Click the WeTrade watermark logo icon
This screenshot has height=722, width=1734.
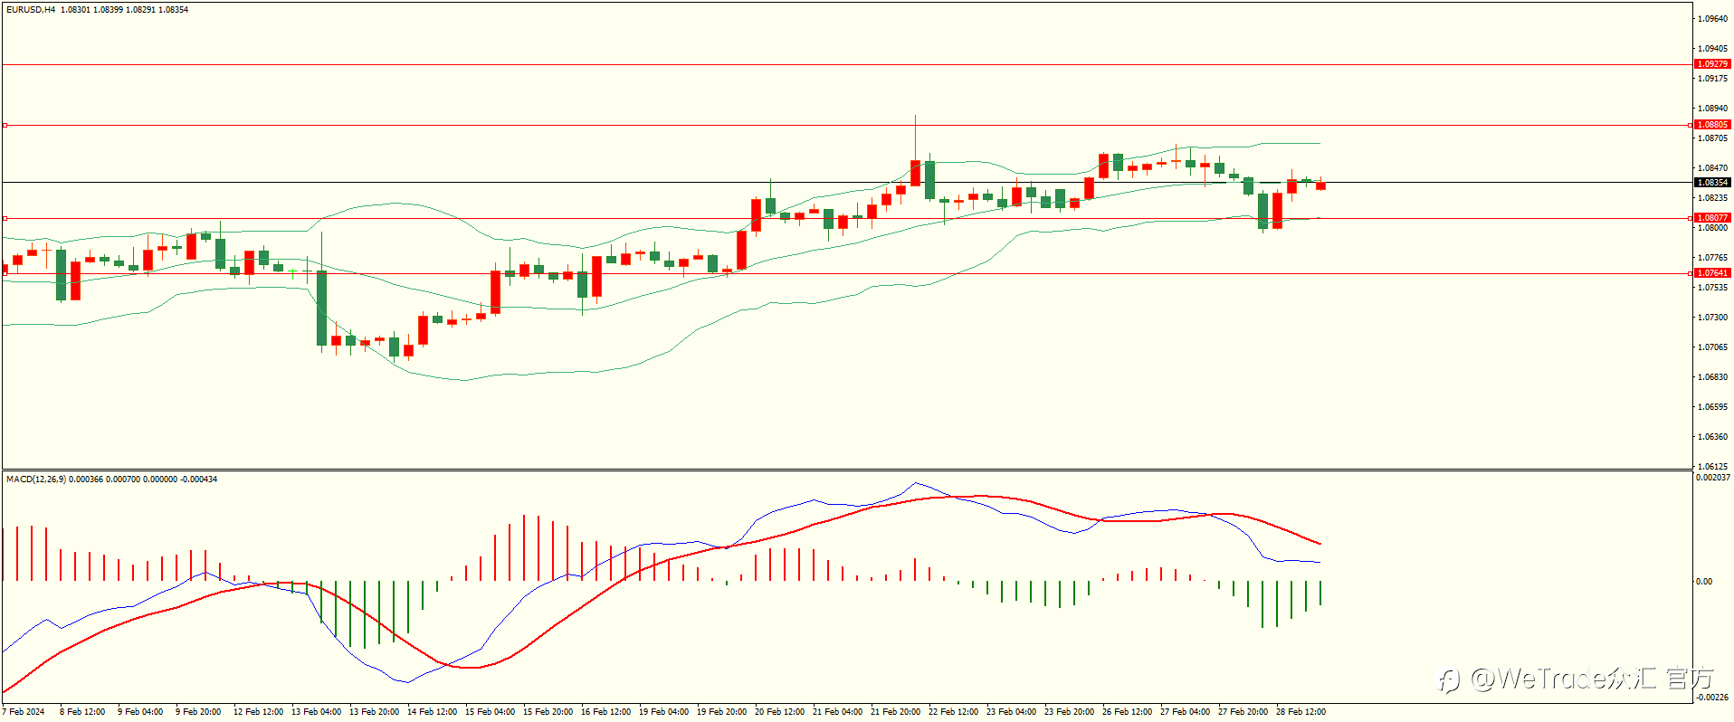1450,680
